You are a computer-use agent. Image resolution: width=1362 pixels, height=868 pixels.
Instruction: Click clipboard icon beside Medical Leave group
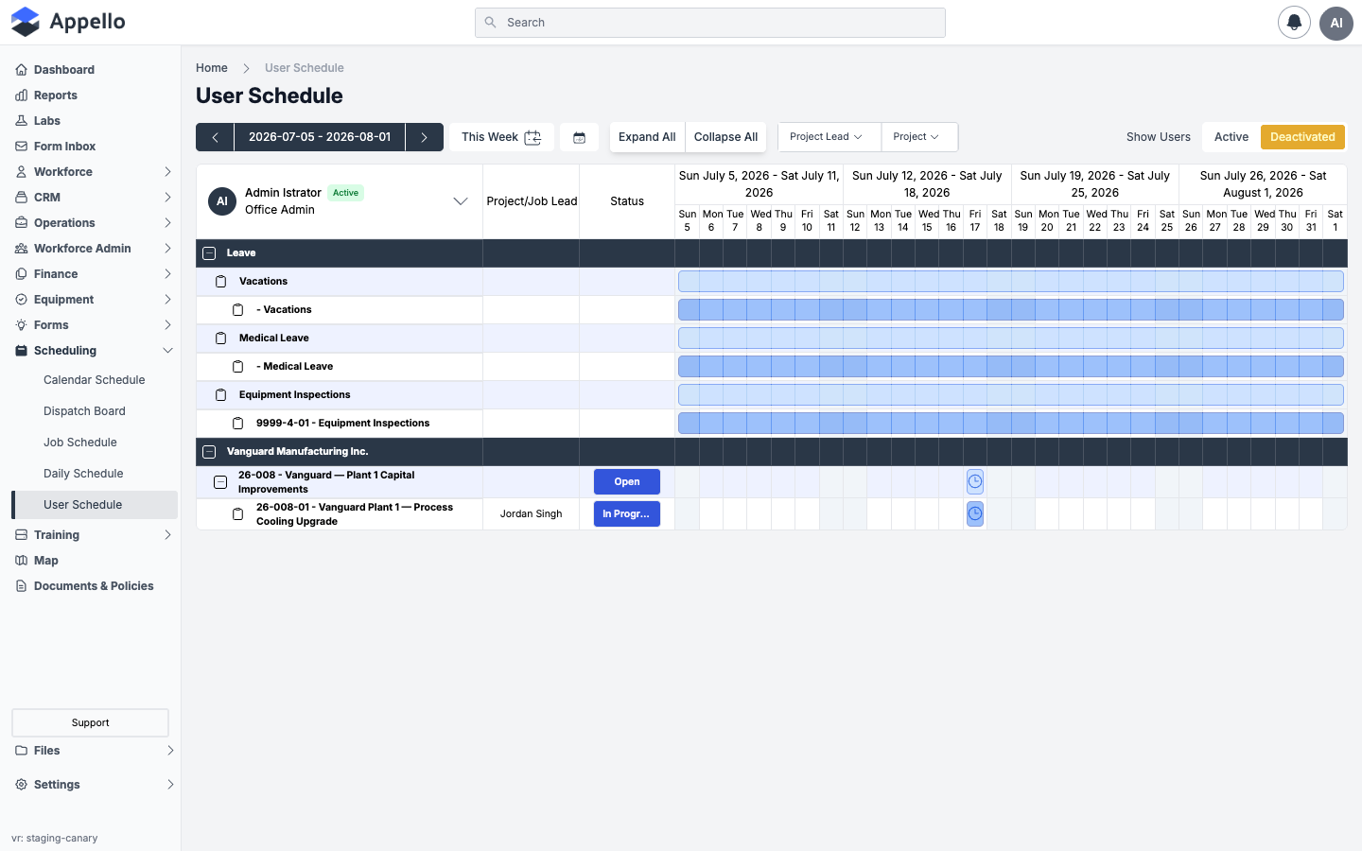click(x=221, y=339)
